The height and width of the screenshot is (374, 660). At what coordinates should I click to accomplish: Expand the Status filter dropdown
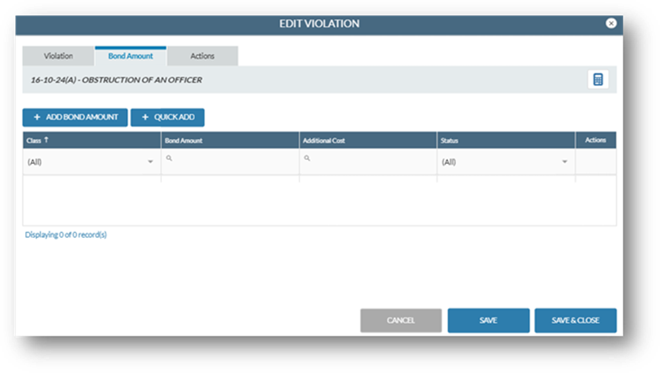(565, 162)
